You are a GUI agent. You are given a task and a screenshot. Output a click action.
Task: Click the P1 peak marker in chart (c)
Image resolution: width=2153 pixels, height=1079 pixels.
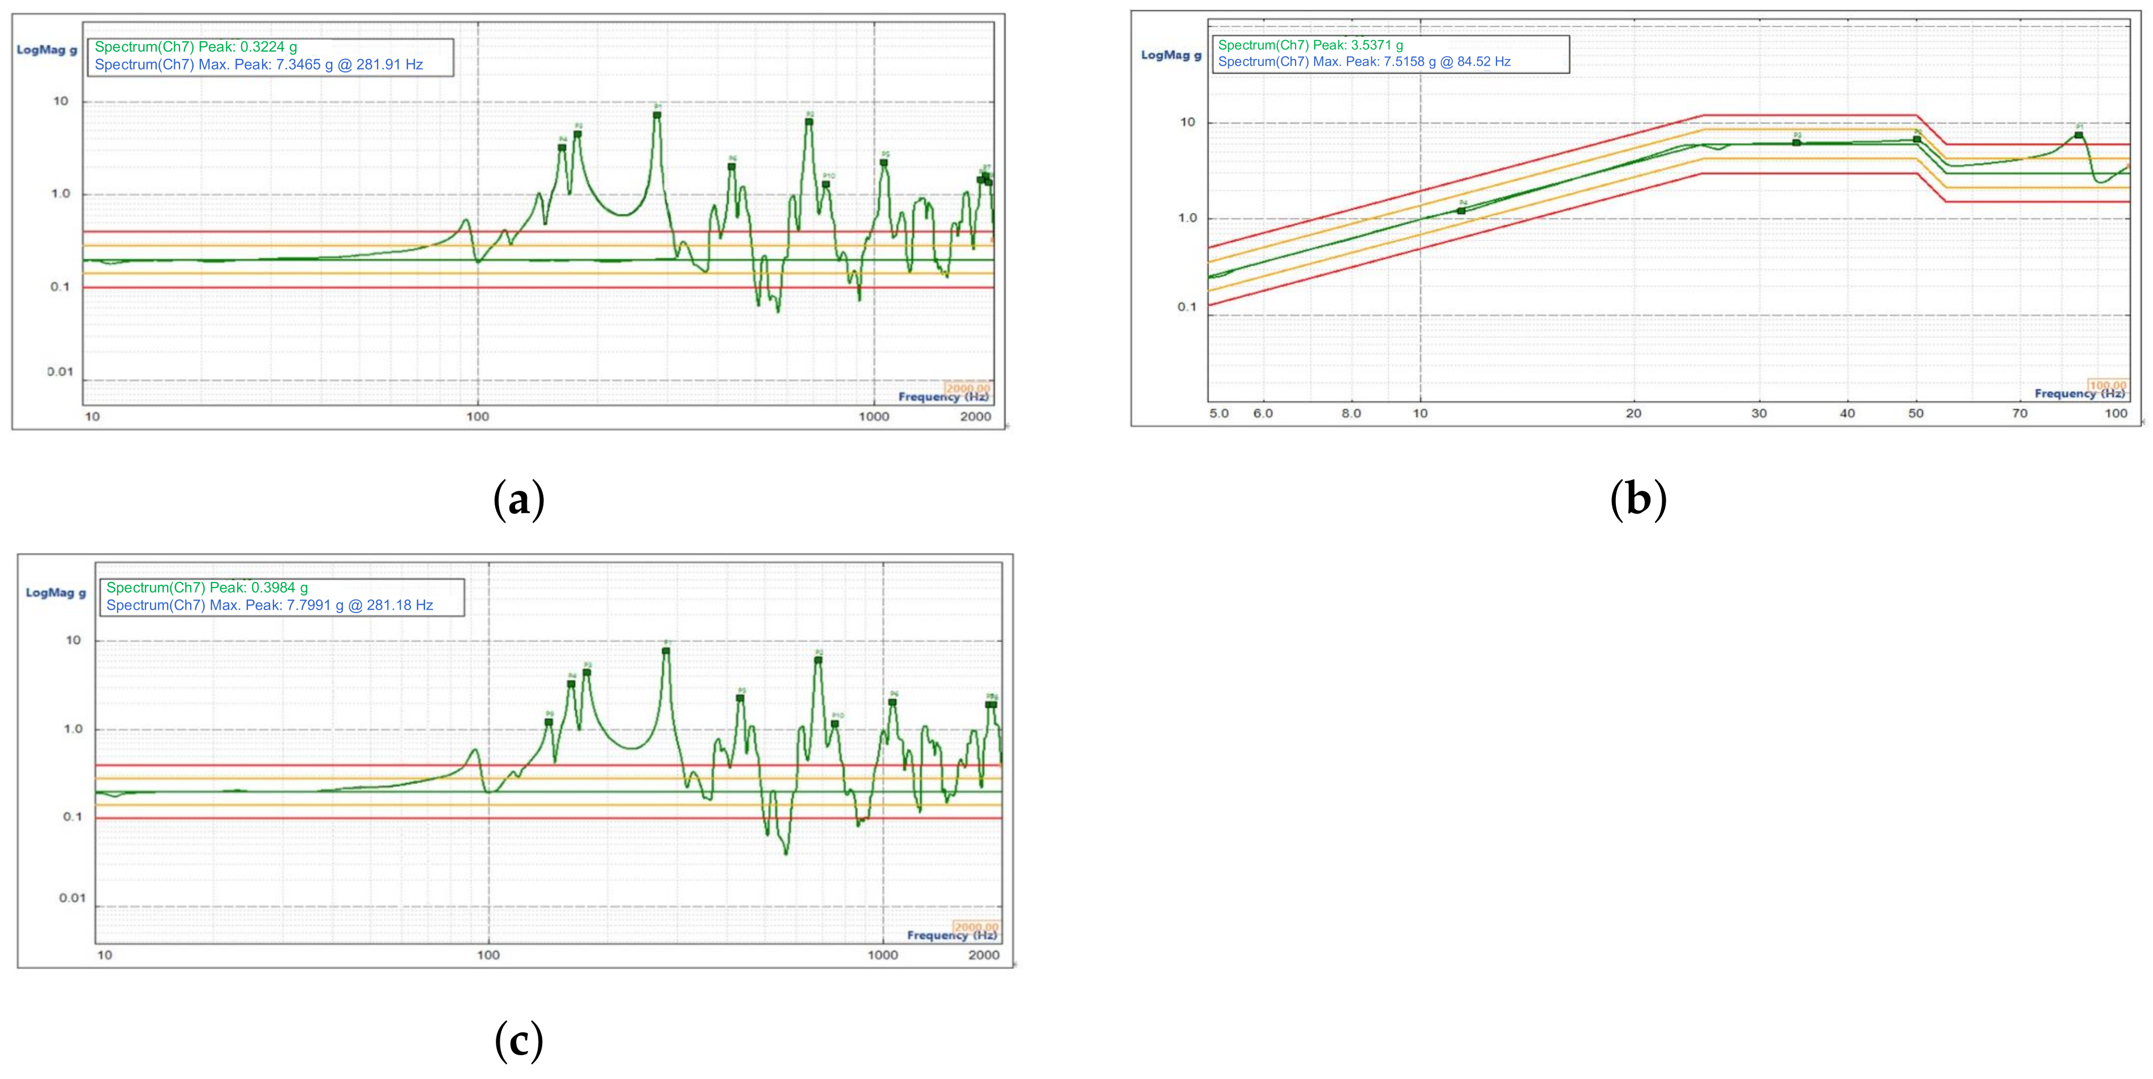coord(666,651)
